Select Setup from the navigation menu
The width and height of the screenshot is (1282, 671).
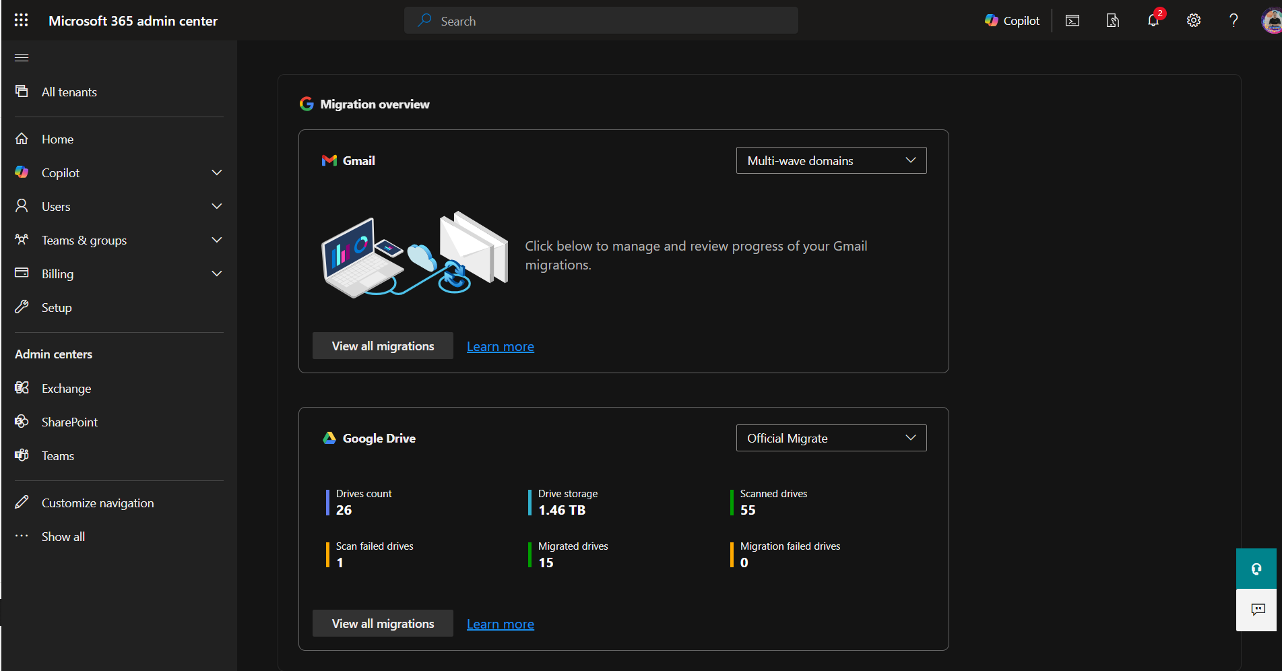[57, 307]
